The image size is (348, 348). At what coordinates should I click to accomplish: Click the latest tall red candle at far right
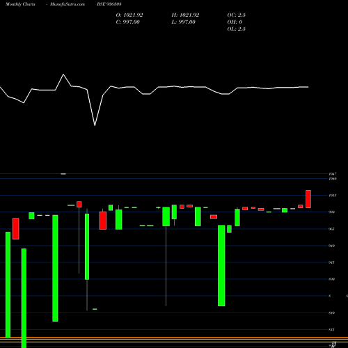308,199
